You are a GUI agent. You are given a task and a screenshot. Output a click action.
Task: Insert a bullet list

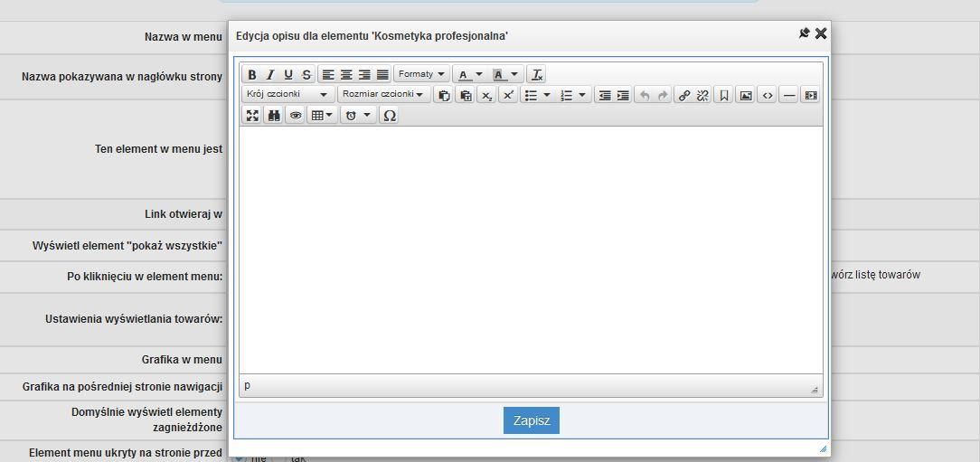[531, 95]
